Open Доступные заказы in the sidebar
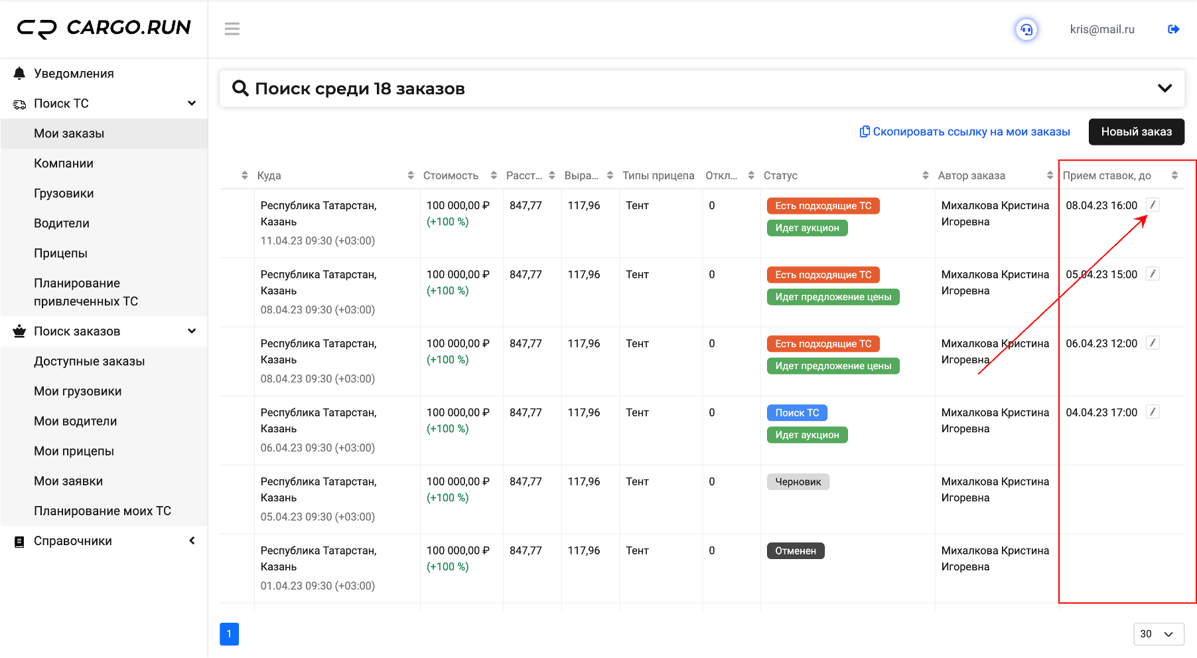The image size is (1197, 658). (89, 361)
